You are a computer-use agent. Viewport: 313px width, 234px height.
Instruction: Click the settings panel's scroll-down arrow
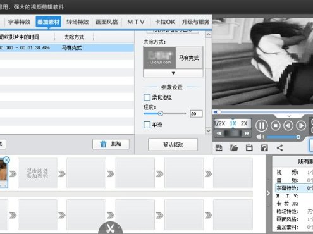click(x=209, y=131)
